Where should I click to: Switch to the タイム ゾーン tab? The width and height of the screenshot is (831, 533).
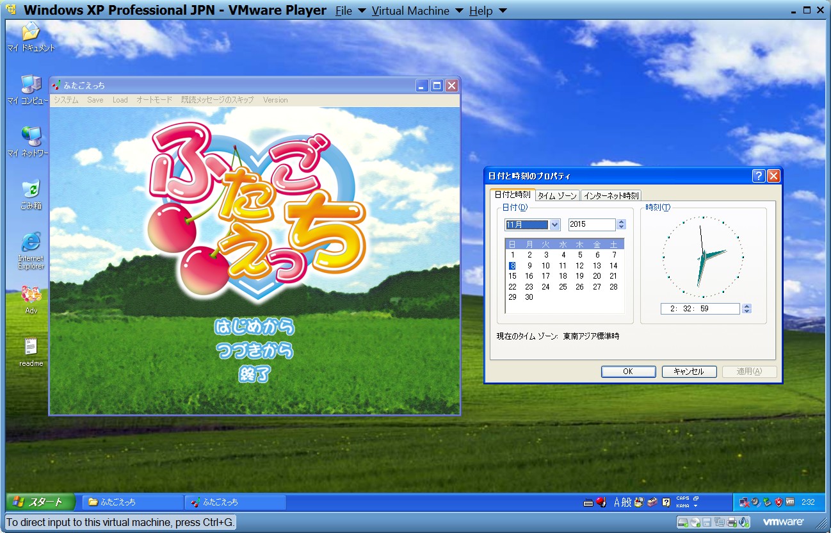[557, 195]
